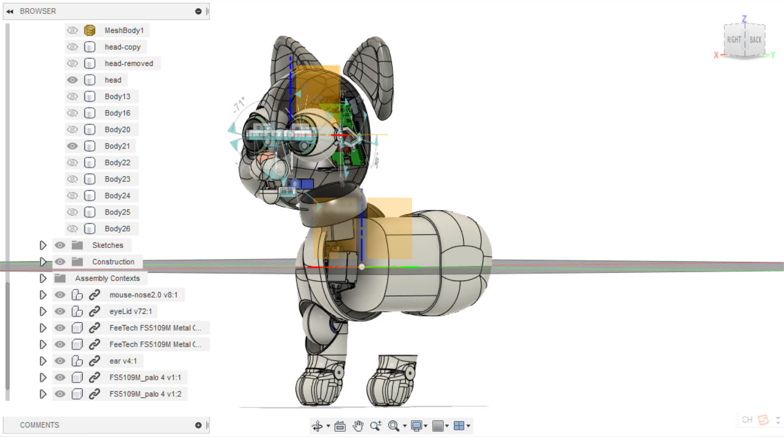Click the Grid and Snaps icon
This screenshot has height=437, width=784.
pyautogui.click(x=438, y=425)
